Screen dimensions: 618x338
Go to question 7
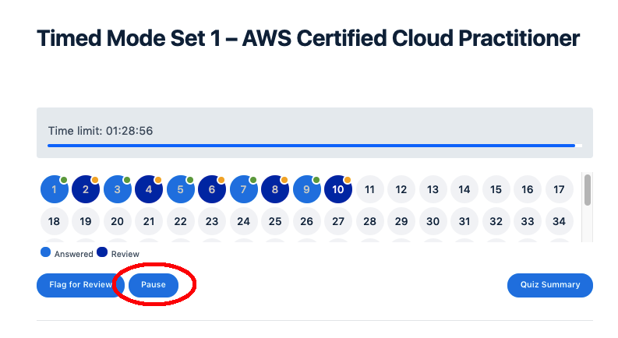tap(243, 189)
